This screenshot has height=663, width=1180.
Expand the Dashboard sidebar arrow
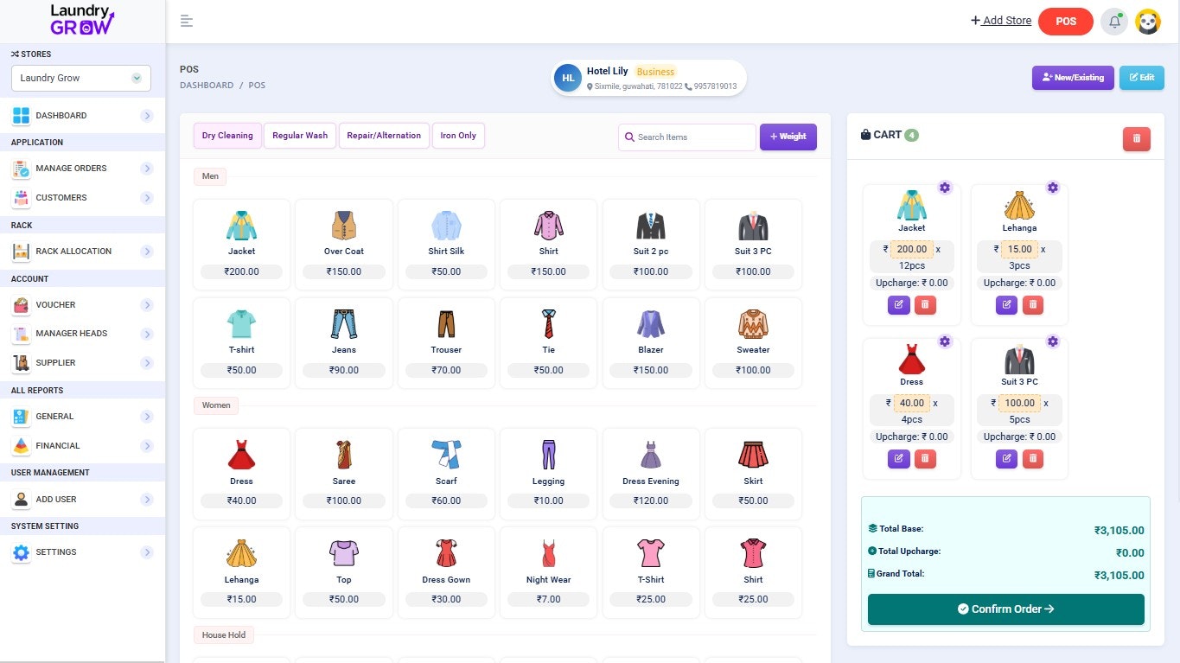[147, 115]
